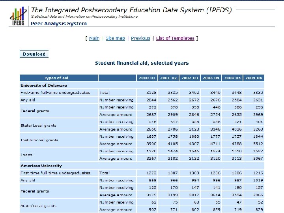Click the Peer Analysis System heading
The image size is (284, 213).
pyautogui.click(x=59, y=24)
